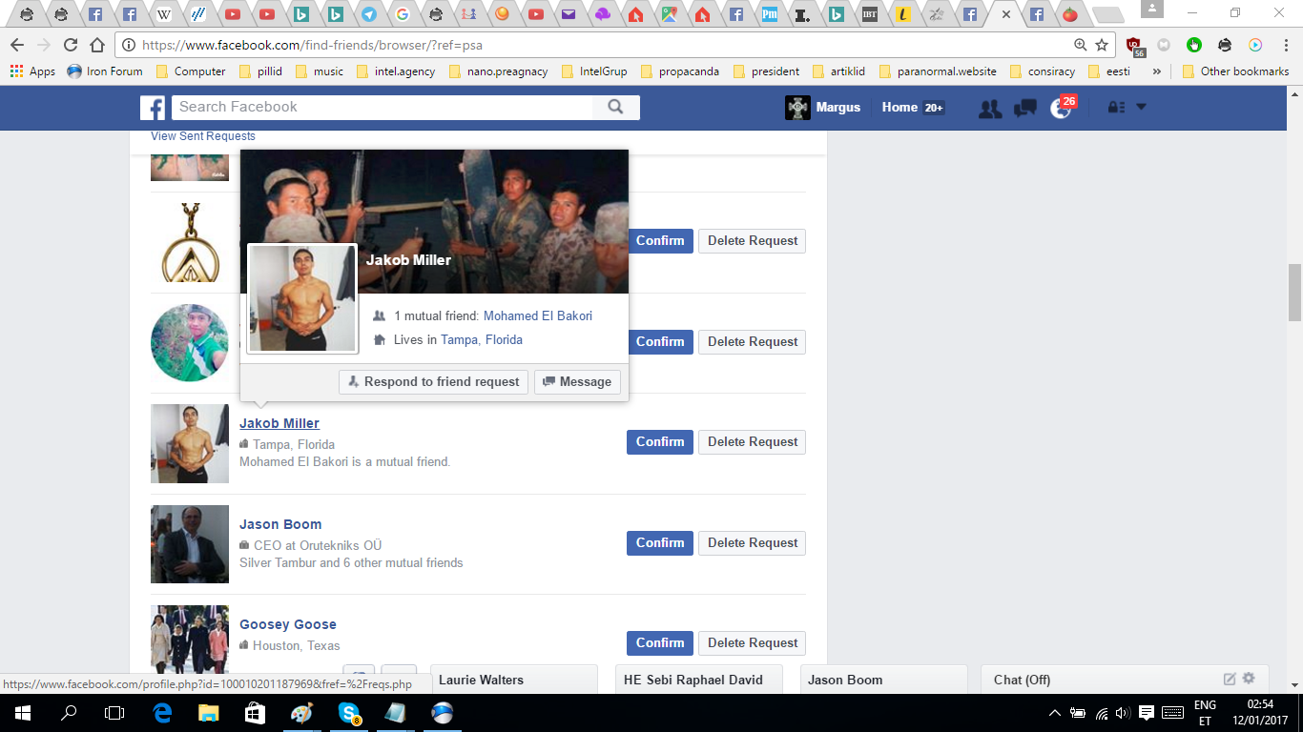Bookmark this page with the star
Image resolution: width=1303 pixels, height=732 pixels.
[1102, 45]
